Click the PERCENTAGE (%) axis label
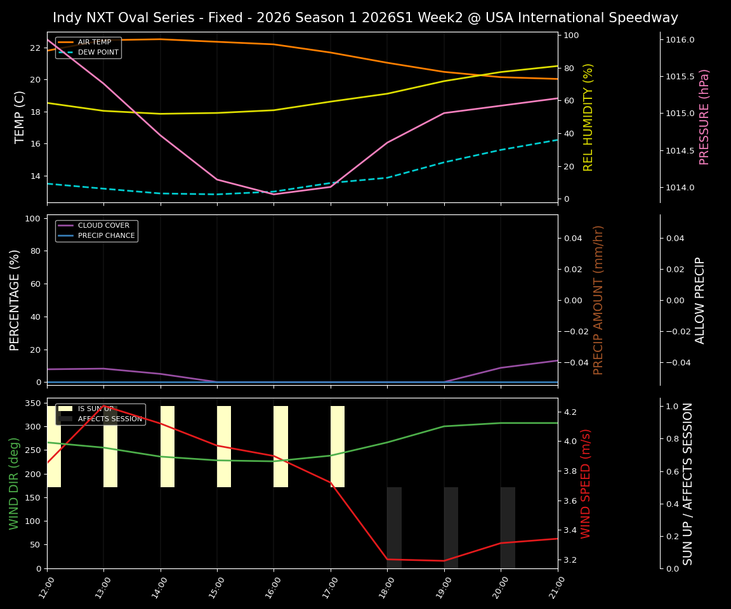 tap(17, 299)
